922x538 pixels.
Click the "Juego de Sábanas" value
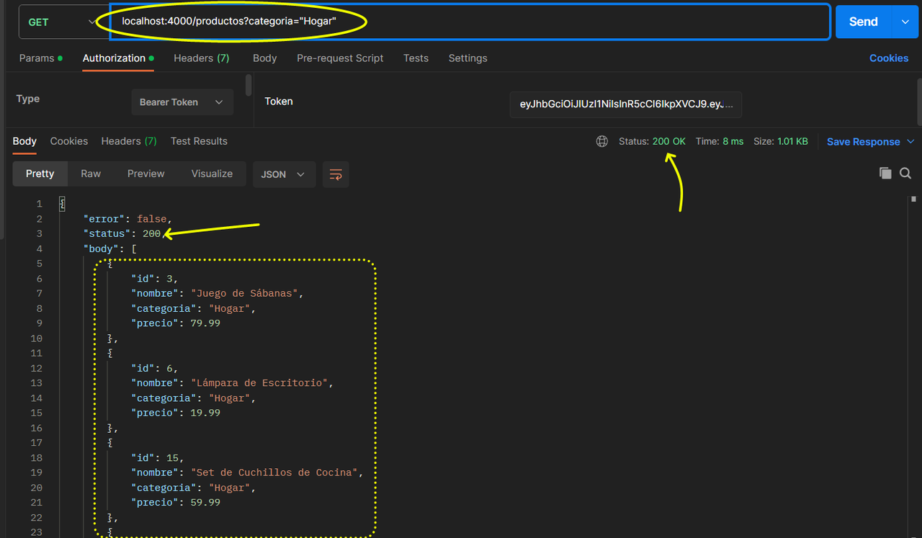[x=244, y=293]
